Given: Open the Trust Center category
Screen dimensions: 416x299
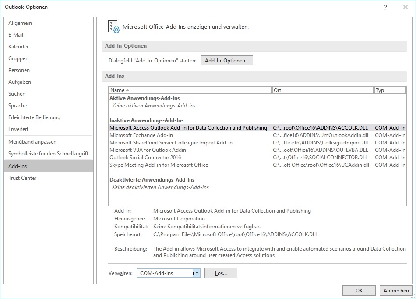Looking at the screenshot, I should [x=49, y=178].
